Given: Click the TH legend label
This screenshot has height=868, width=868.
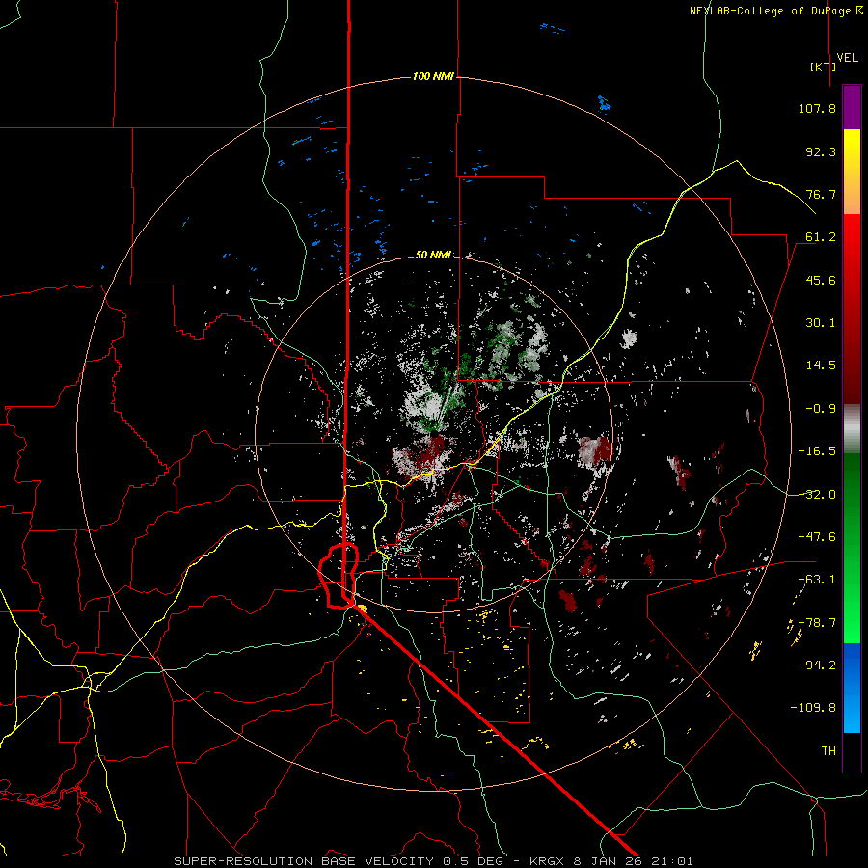Looking at the screenshot, I should click(828, 751).
